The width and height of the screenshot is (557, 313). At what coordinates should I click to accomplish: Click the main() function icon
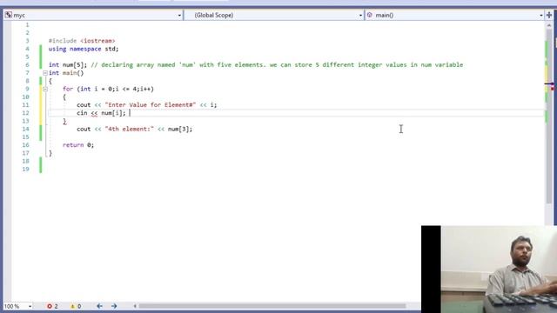point(370,15)
